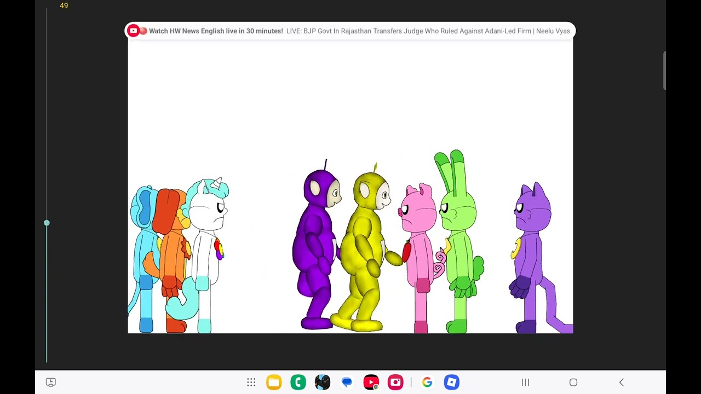Tap the green bunny character
Screen dimensions: 701x394
(x=460, y=241)
